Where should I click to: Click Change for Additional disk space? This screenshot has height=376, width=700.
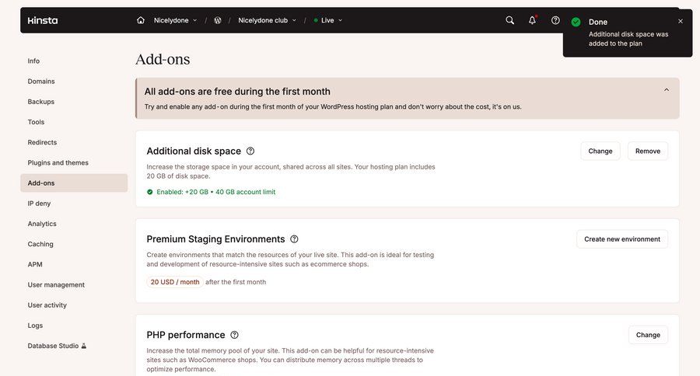click(x=600, y=151)
